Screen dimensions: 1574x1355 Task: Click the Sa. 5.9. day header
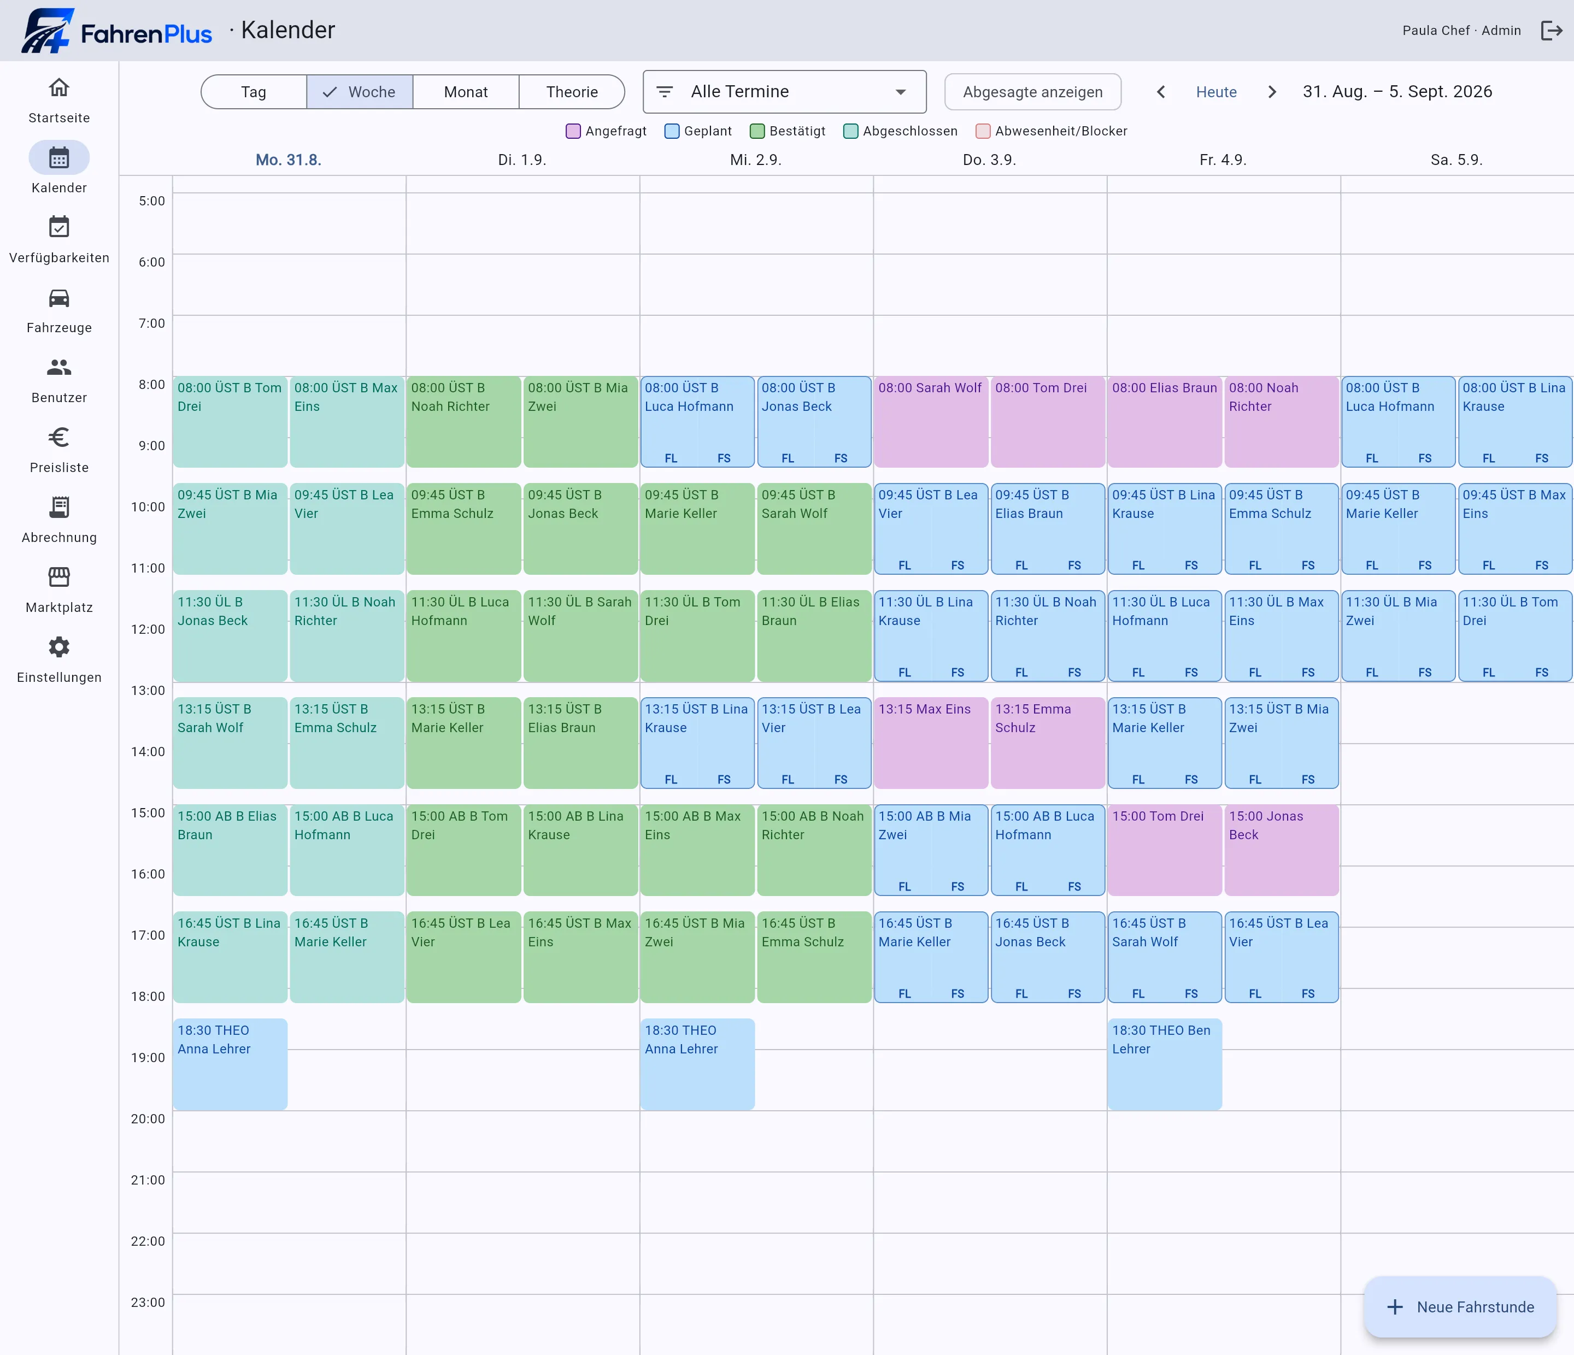coord(1457,160)
